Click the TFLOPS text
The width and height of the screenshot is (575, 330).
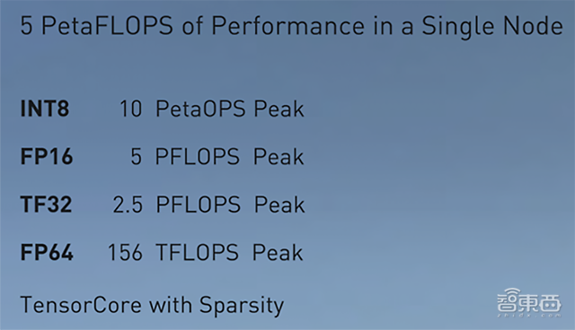click(x=198, y=252)
